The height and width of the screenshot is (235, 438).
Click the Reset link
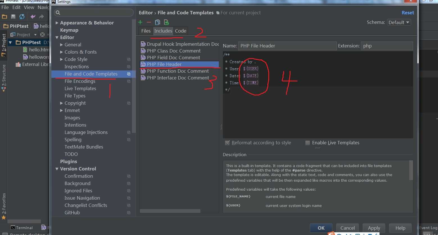[x=408, y=13]
